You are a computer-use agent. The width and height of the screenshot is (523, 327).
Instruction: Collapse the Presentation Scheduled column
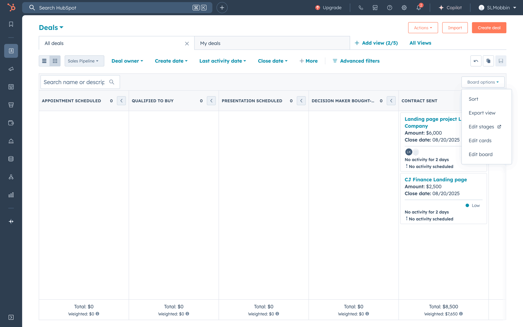tap(301, 101)
